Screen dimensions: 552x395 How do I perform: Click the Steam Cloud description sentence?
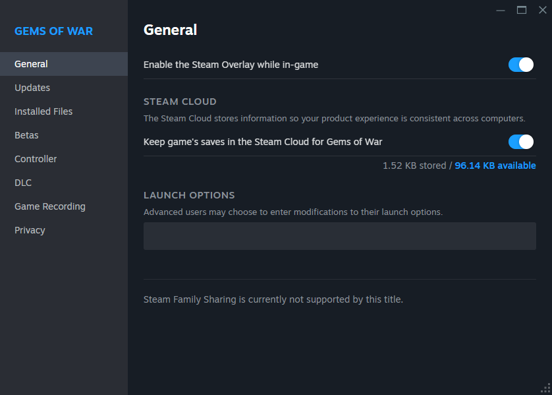335,119
